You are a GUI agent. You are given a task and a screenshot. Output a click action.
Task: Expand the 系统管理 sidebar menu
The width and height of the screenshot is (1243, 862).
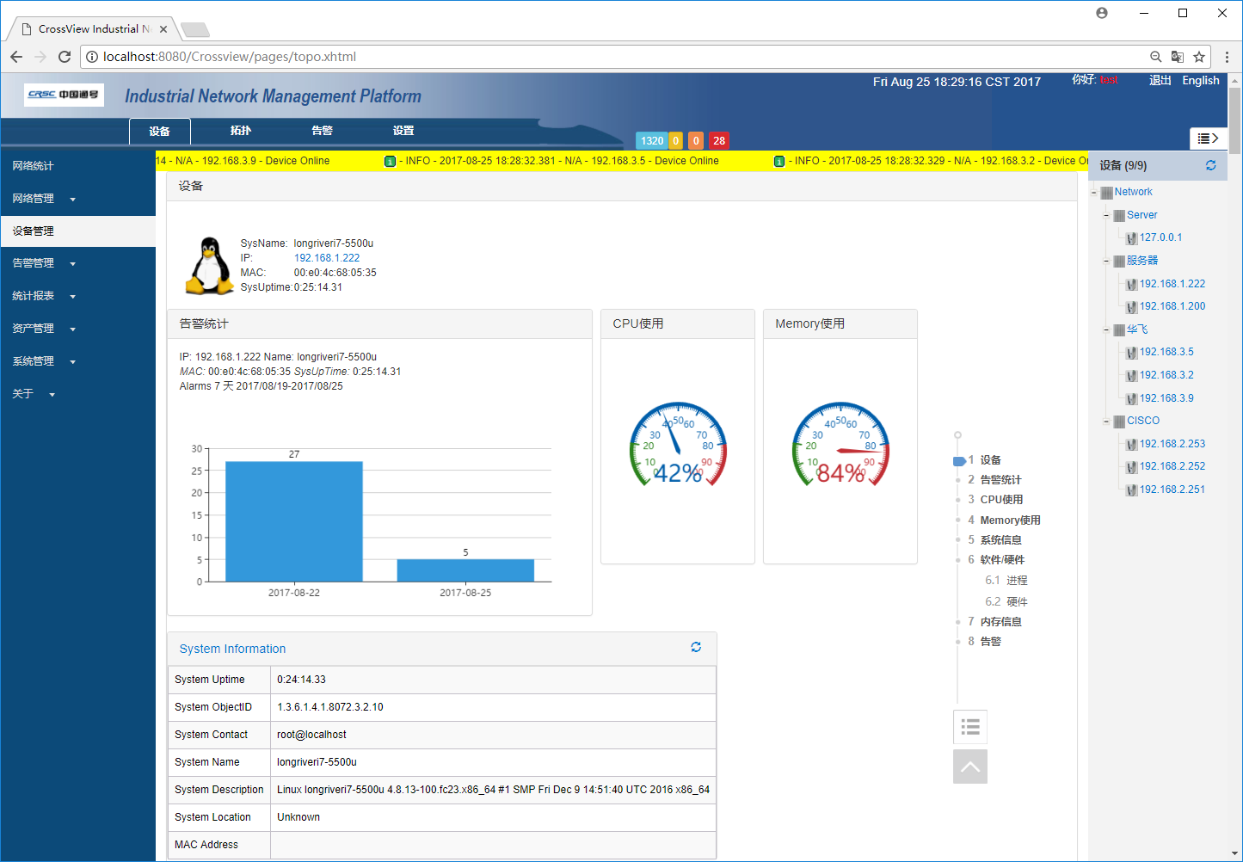point(43,361)
